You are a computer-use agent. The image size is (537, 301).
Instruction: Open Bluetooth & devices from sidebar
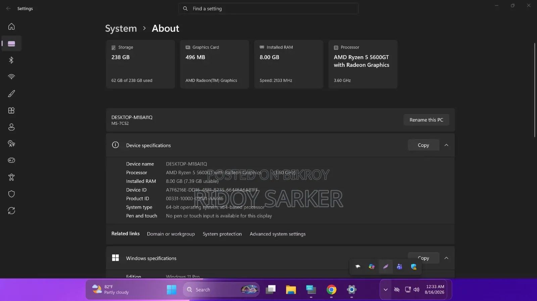[x=11, y=60]
